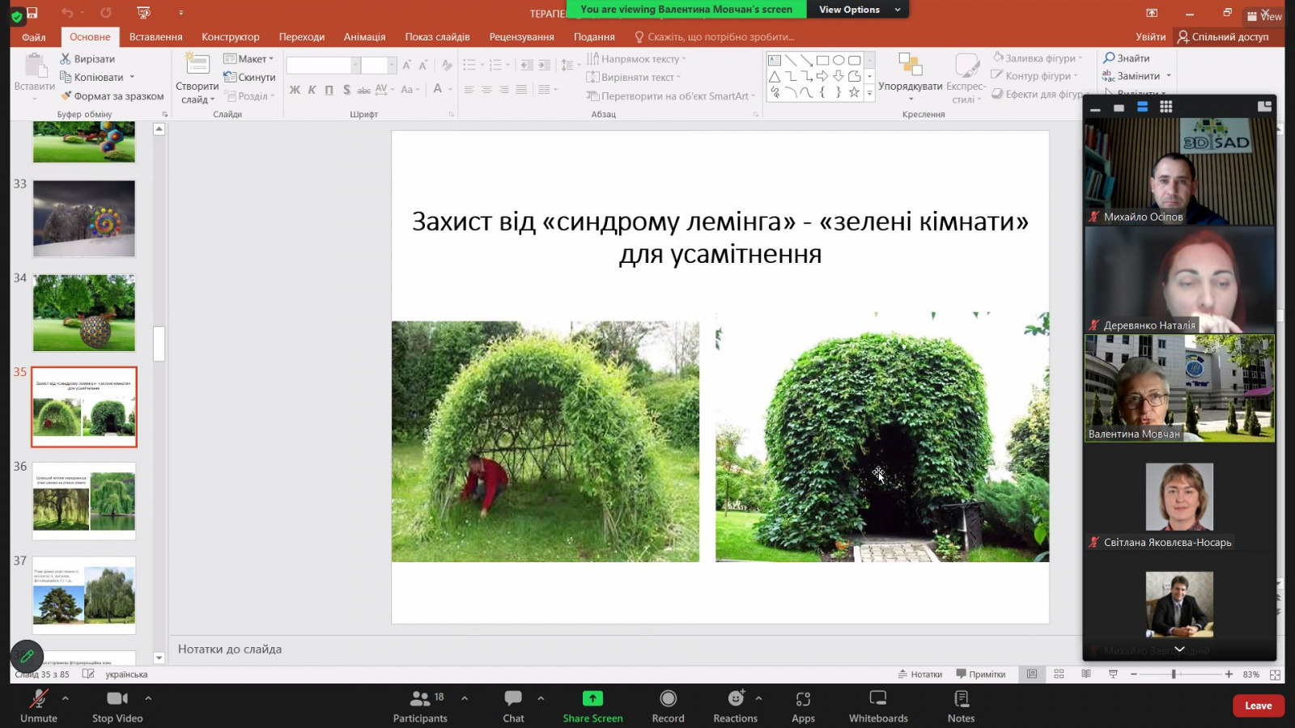This screenshot has height=728, width=1295.
Task: Switch to Переходи ribbon tab
Action: [302, 37]
